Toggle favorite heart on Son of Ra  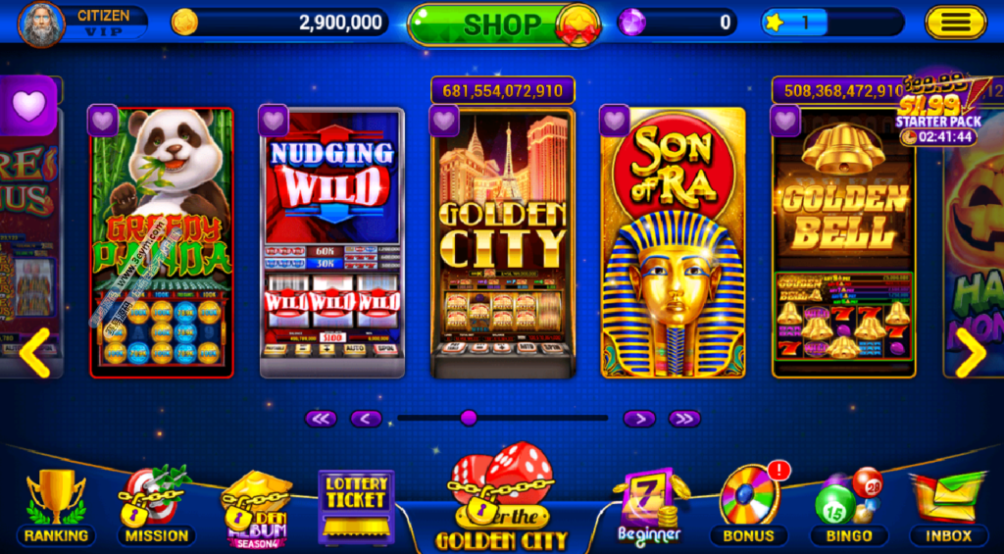pyautogui.click(x=615, y=121)
